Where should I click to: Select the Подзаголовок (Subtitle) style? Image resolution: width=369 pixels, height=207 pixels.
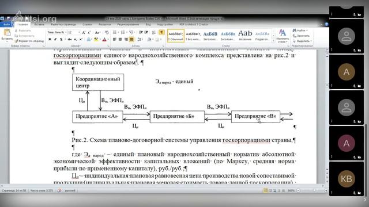click(262, 36)
